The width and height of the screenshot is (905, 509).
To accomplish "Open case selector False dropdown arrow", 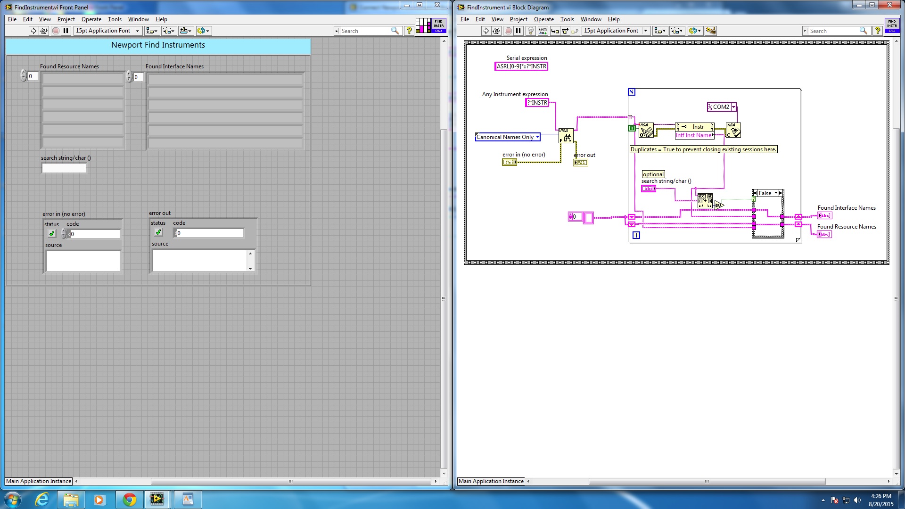I will [x=776, y=193].
